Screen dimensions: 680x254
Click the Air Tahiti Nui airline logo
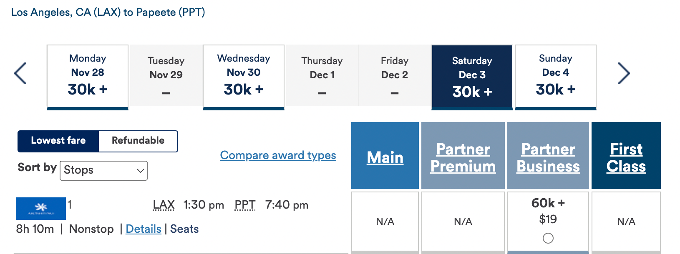[41, 208]
